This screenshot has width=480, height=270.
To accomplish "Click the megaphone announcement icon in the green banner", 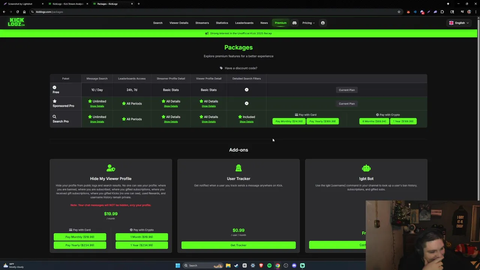I will (207, 33).
